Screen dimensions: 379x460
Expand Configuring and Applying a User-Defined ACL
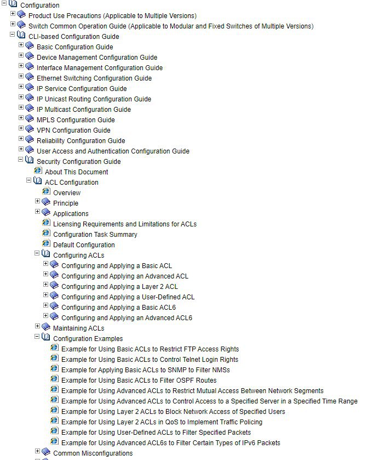[45, 294]
